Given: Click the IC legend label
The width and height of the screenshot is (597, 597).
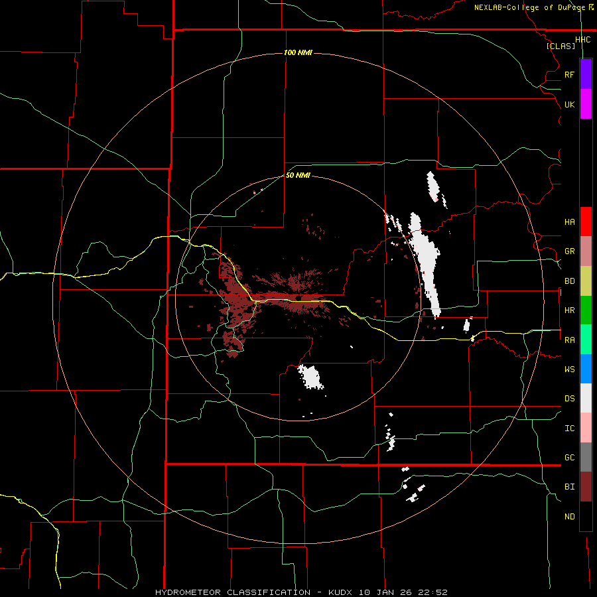Looking at the screenshot, I should click(x=569, y=429).
